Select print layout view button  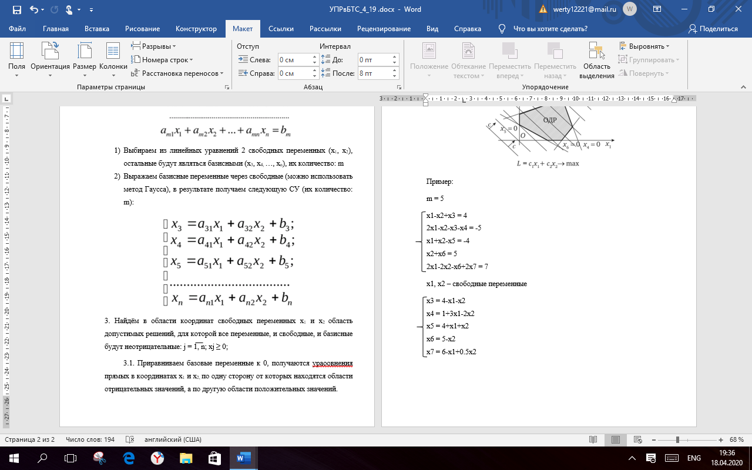(x=615, y=439)
